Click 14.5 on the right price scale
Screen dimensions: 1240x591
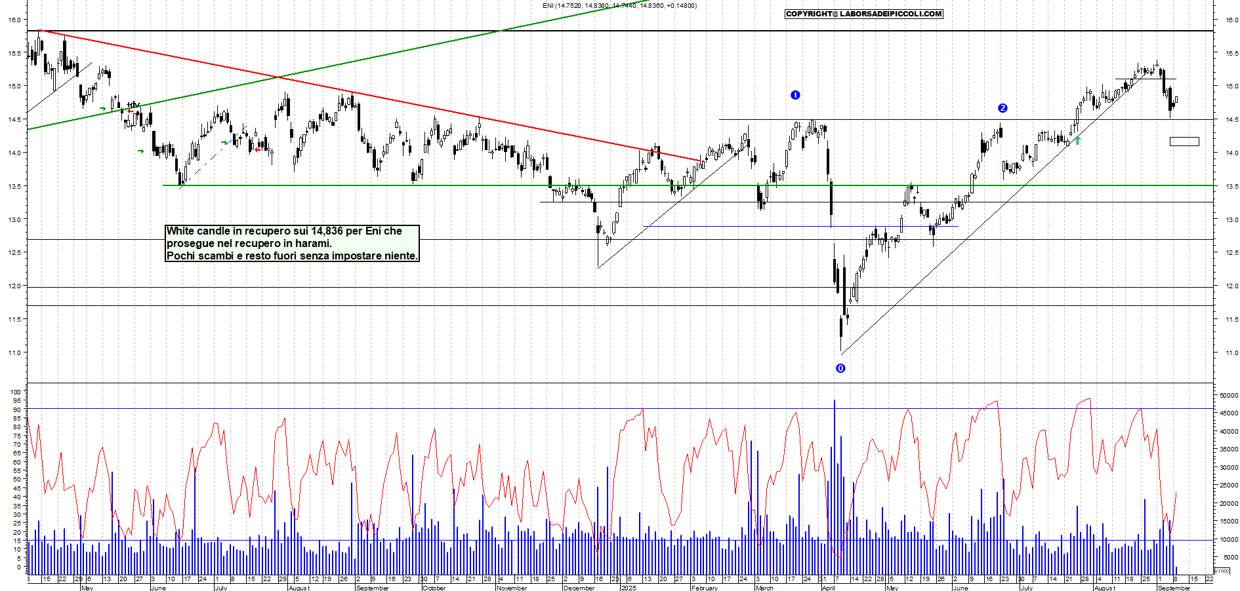tap(1231, 119)
